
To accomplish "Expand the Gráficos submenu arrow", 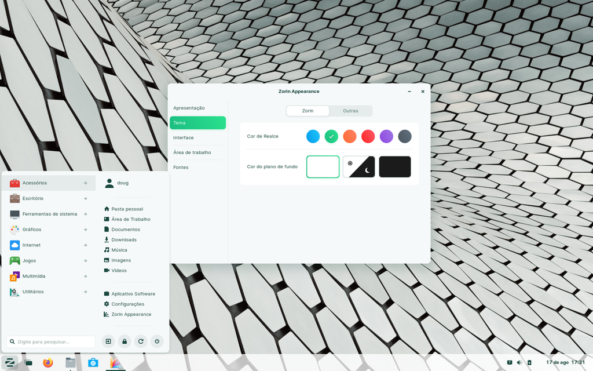I will (x=86, y=230).
